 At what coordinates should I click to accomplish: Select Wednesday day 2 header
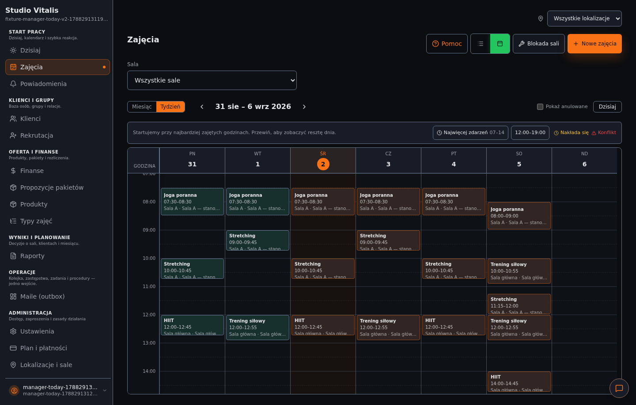[x=323, y=161]
